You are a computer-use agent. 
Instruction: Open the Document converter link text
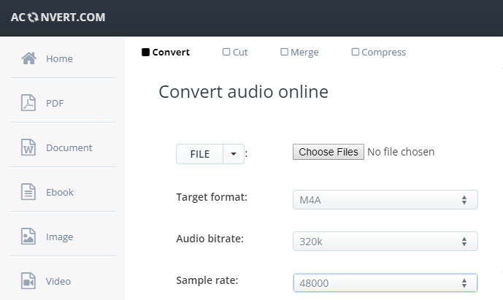tap(69, 147)
